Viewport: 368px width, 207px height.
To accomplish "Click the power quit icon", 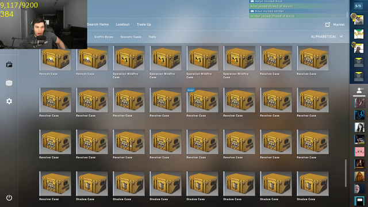I will (x=9, y=198).
